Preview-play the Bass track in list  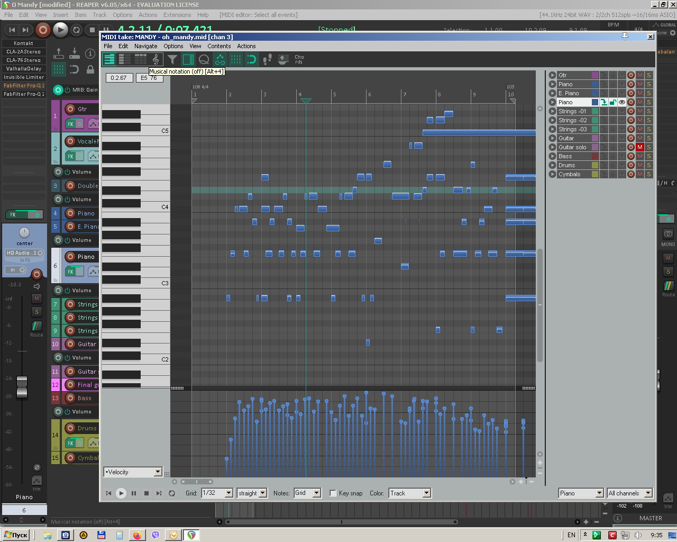click(552, 156)
